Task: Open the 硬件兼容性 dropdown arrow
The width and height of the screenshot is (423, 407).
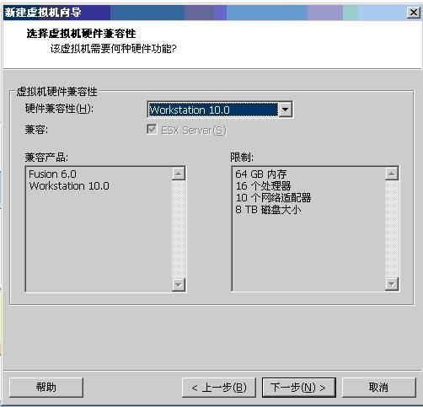Action: coord(285,110)
